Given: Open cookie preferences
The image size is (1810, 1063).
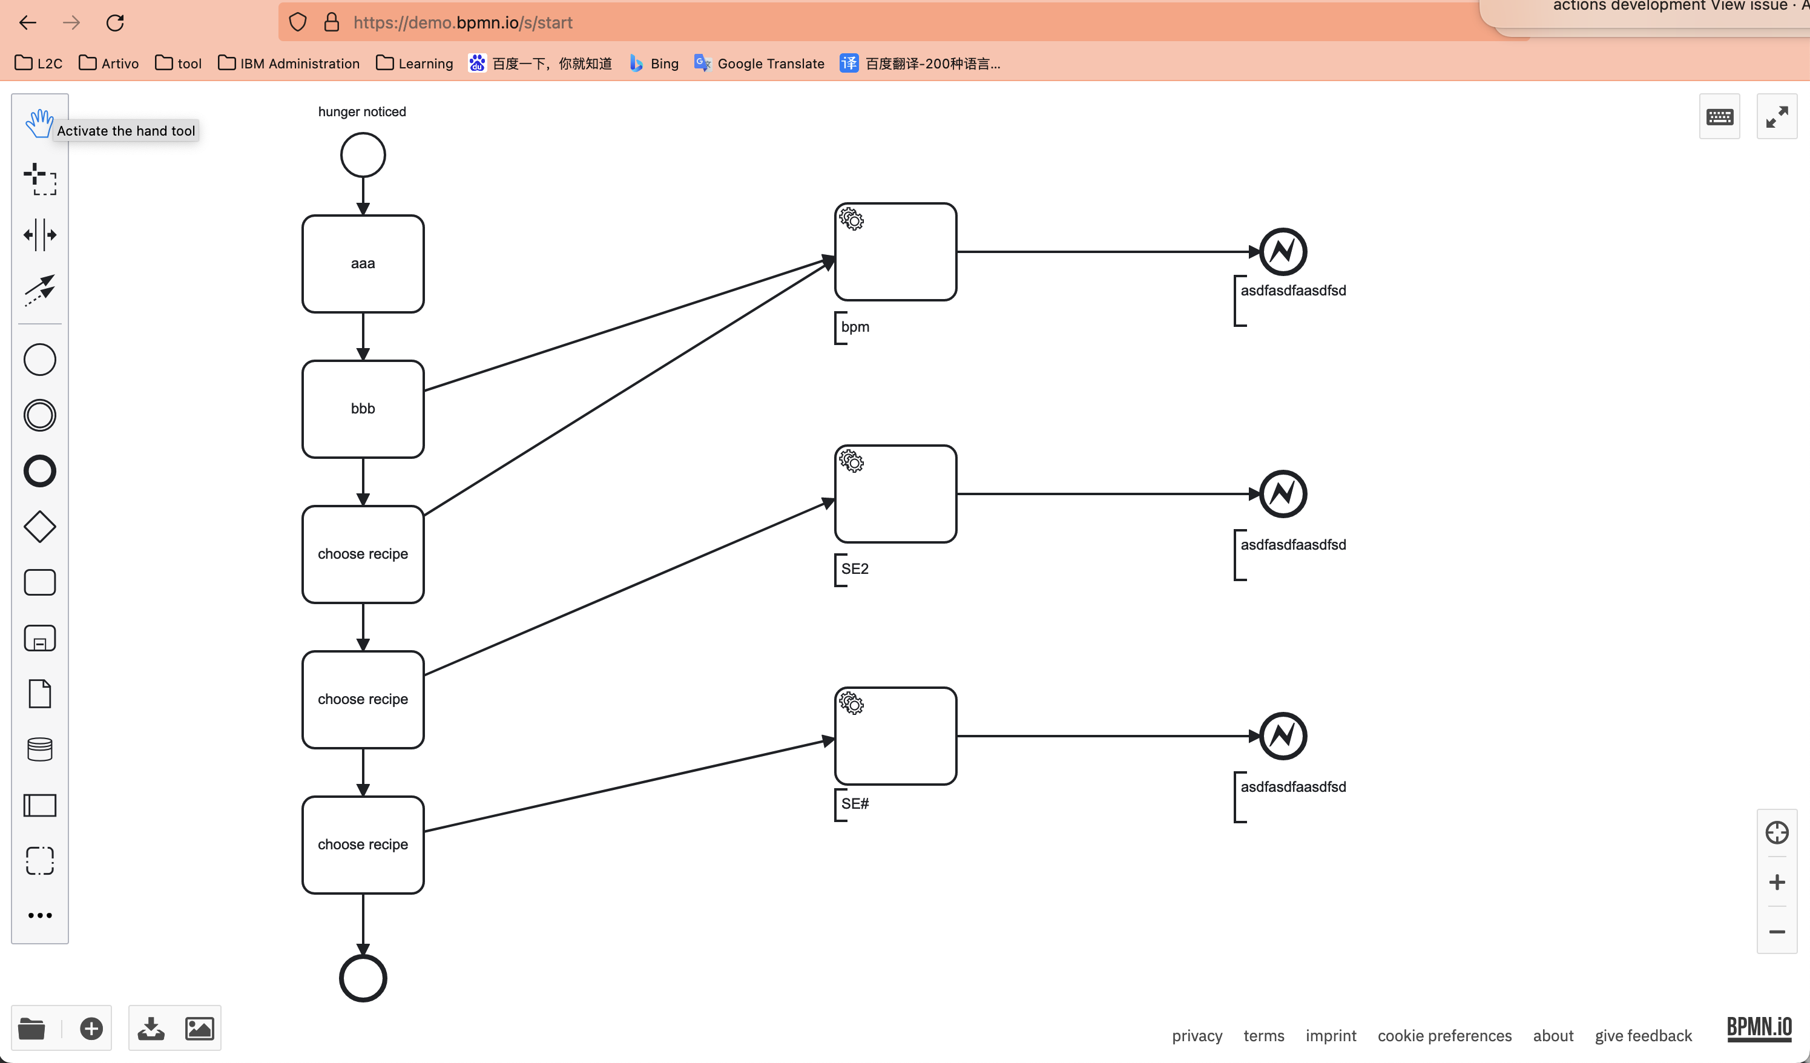Looking at the screenshot, I should tap(1444, 1036).
